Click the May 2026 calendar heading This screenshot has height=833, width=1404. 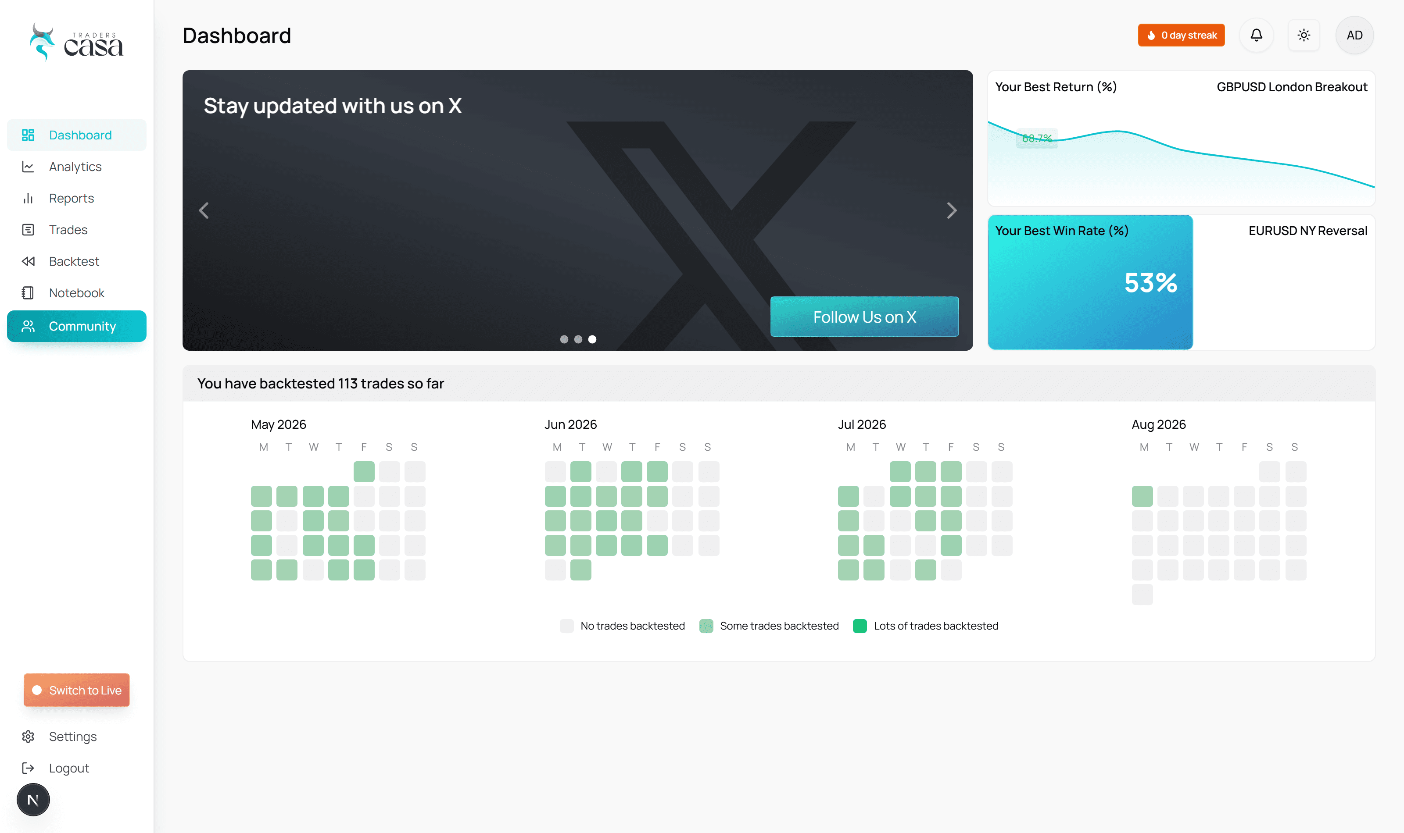pos(279,424)
